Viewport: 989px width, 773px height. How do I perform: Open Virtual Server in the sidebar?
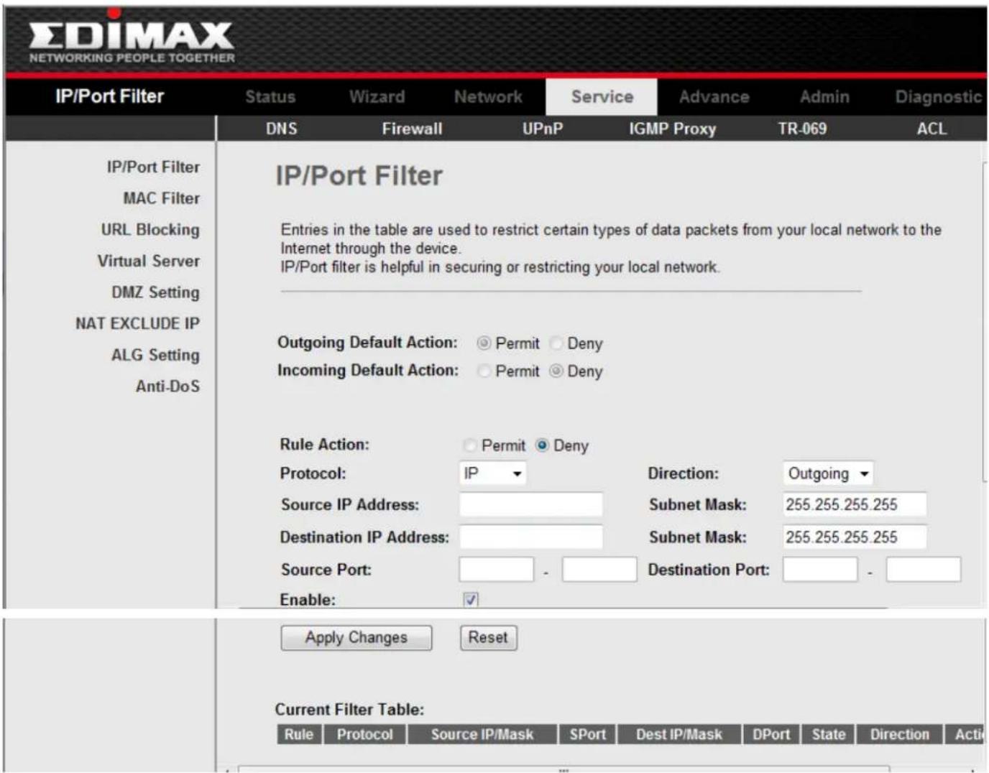149,261
